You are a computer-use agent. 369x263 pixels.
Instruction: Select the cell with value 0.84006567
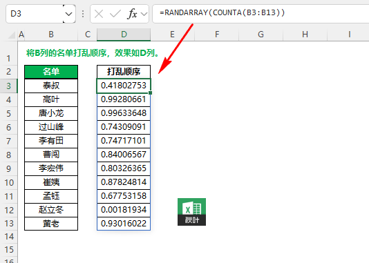click(x=124, y=155)
